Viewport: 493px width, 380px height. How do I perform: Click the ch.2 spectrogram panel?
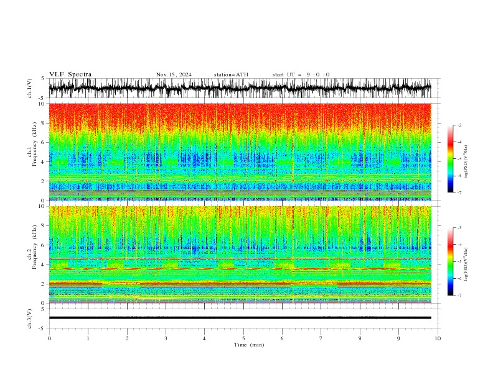[240, 255]
